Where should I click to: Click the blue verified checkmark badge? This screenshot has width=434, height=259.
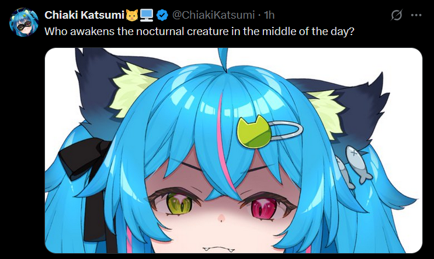tap(162, 15)
